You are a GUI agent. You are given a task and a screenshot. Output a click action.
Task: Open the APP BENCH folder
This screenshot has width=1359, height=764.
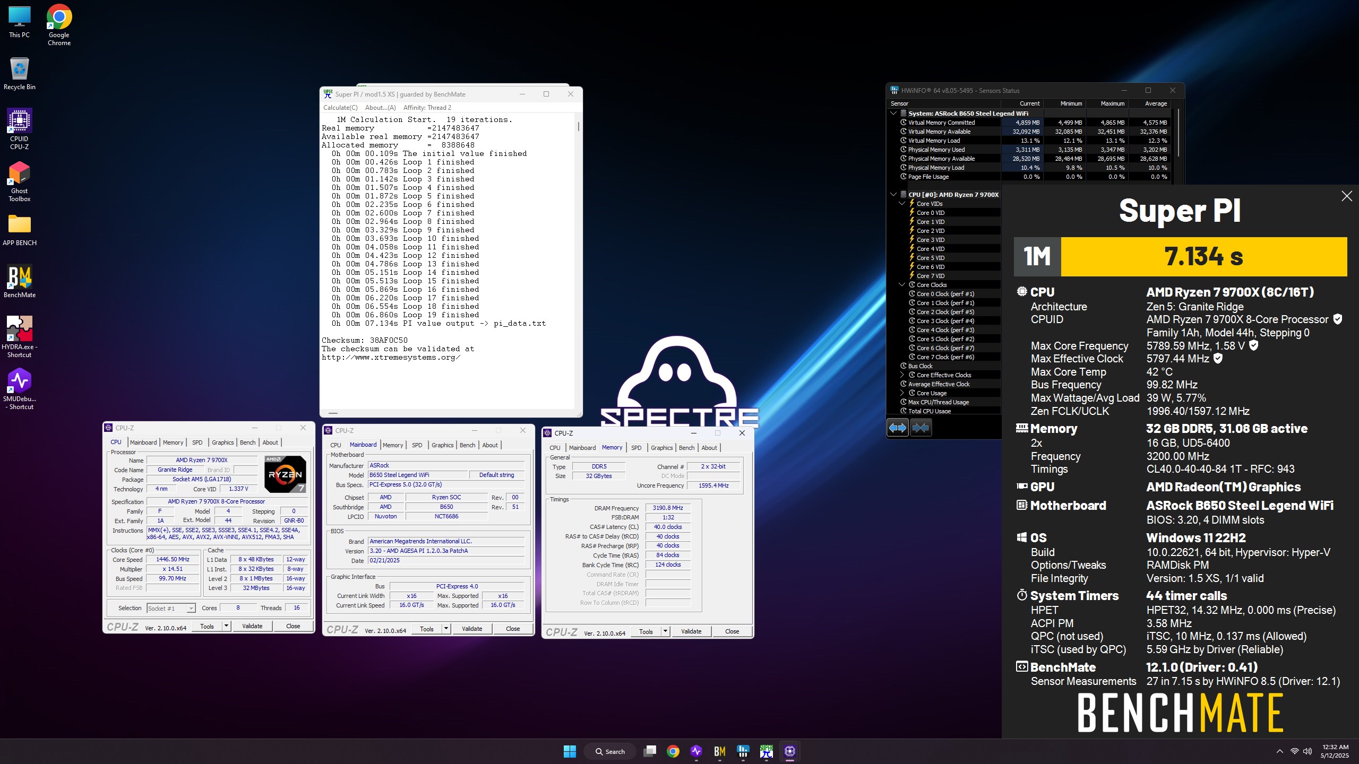20,229
